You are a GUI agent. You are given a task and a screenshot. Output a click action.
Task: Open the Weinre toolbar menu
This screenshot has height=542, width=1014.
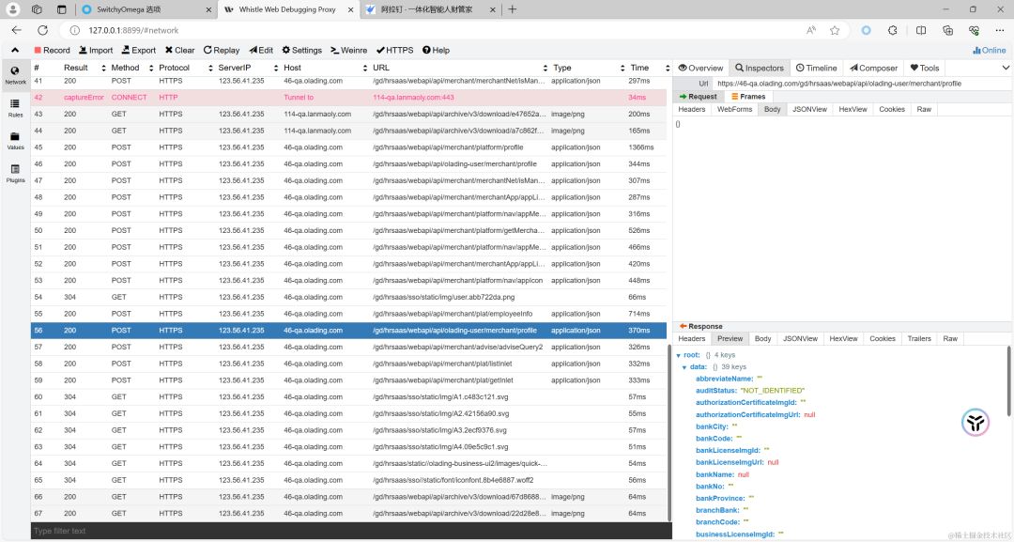(x=349, y=50)
